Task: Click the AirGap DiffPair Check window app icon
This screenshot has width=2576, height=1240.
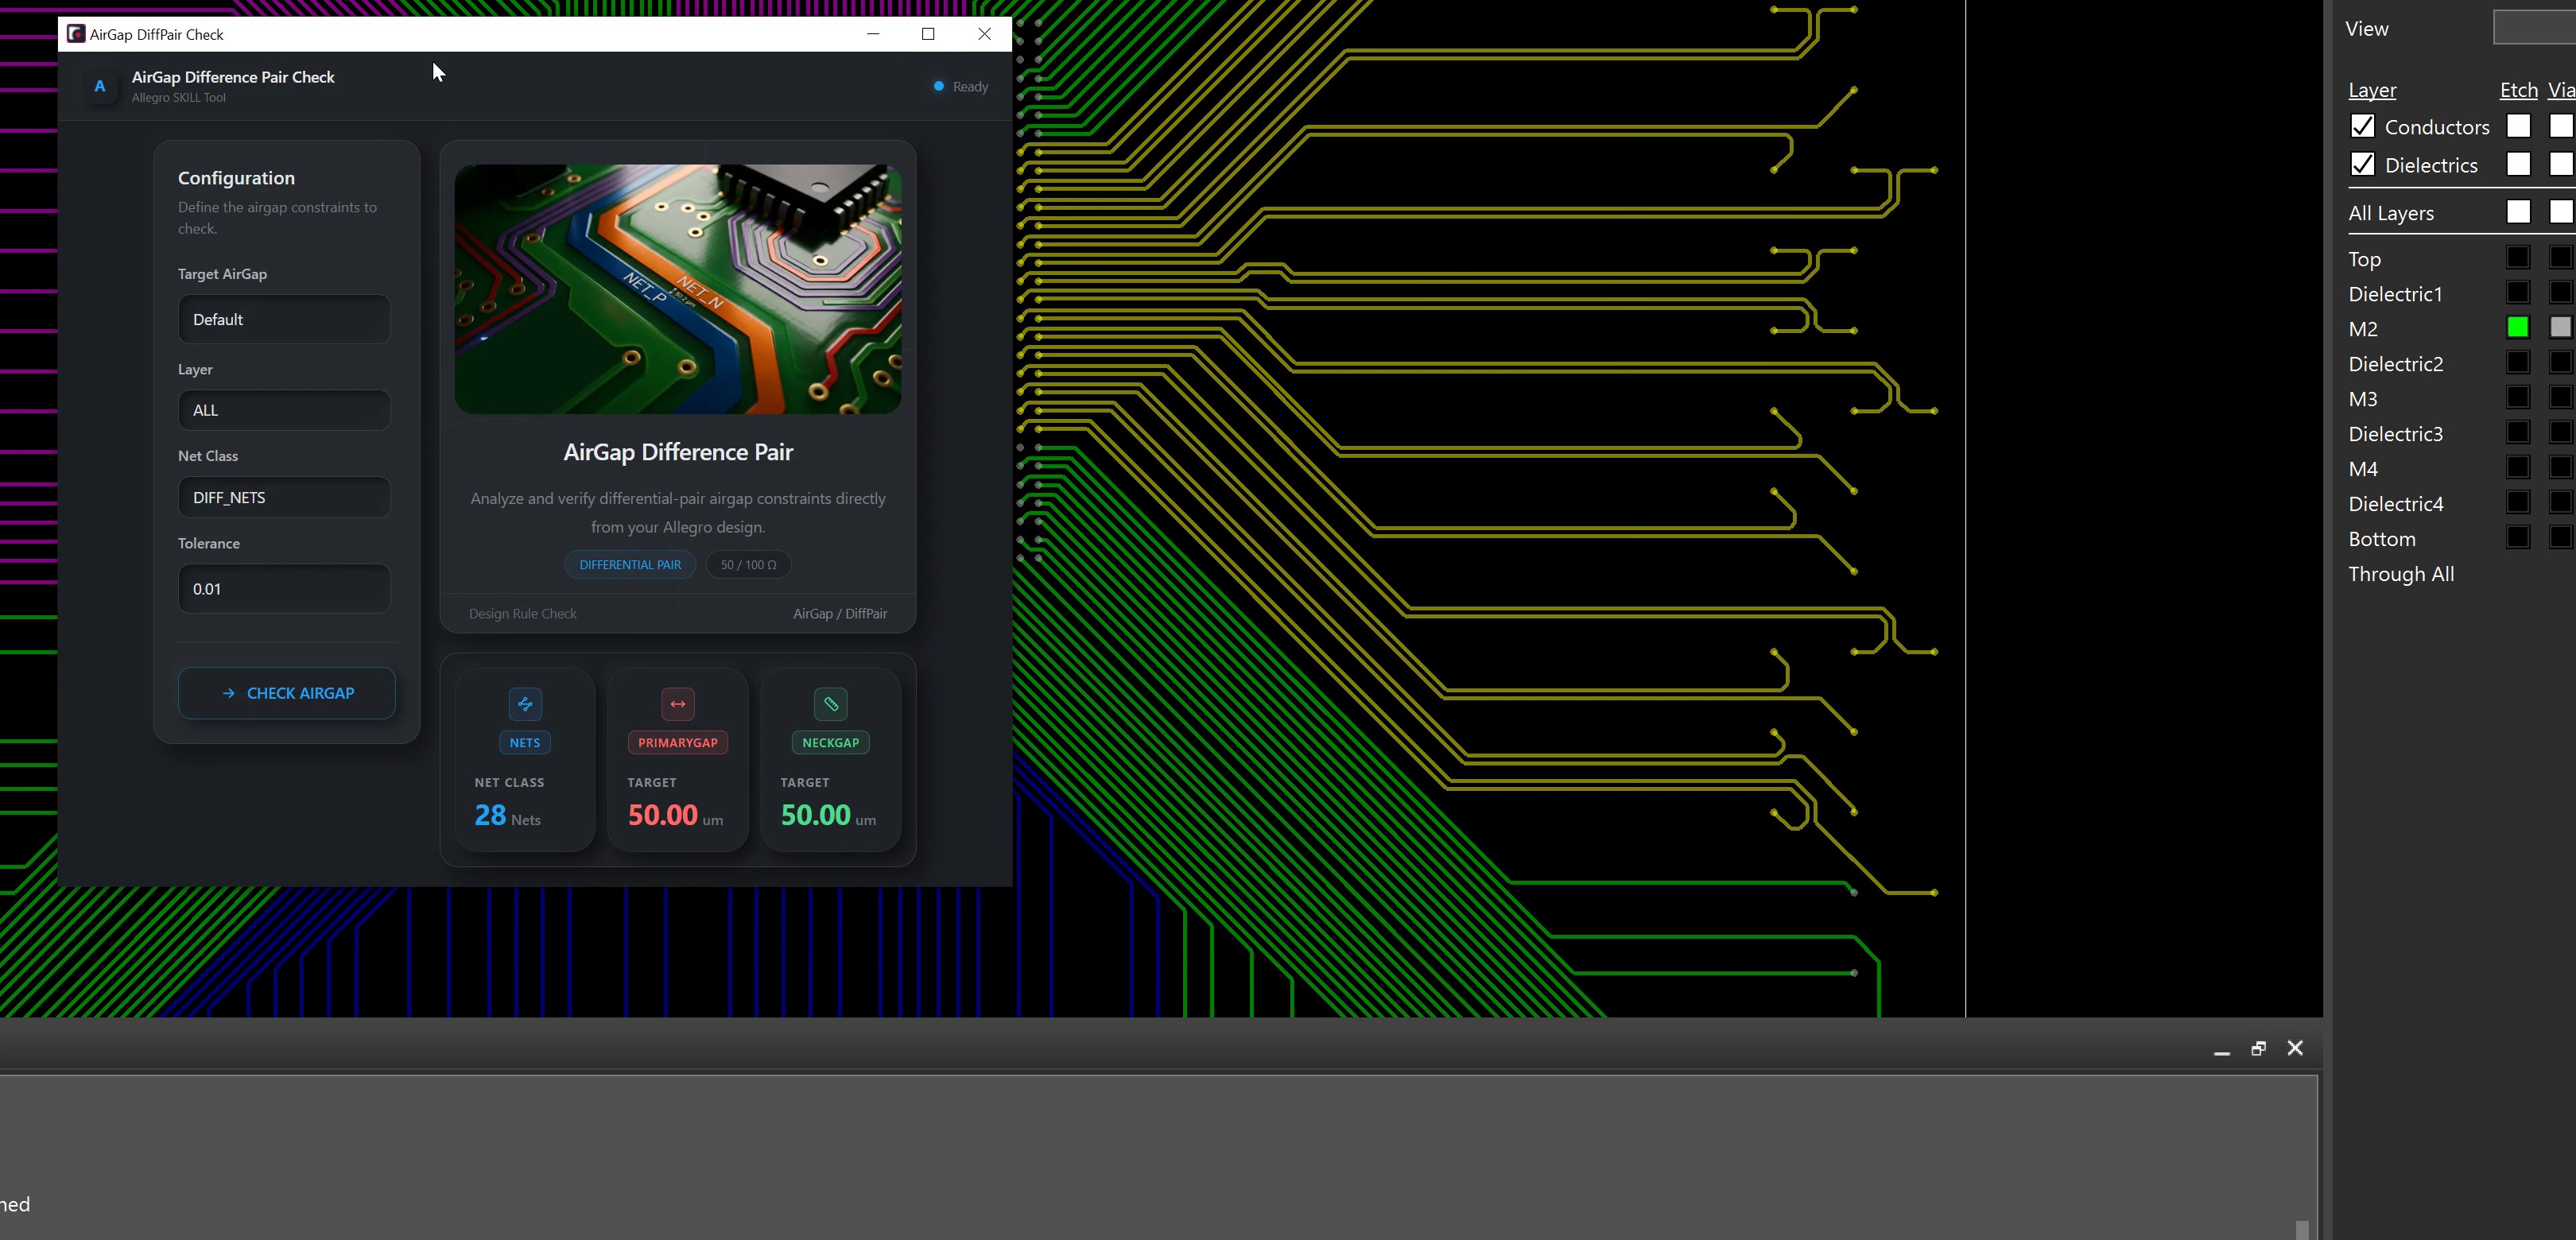Action: point(76,34)
